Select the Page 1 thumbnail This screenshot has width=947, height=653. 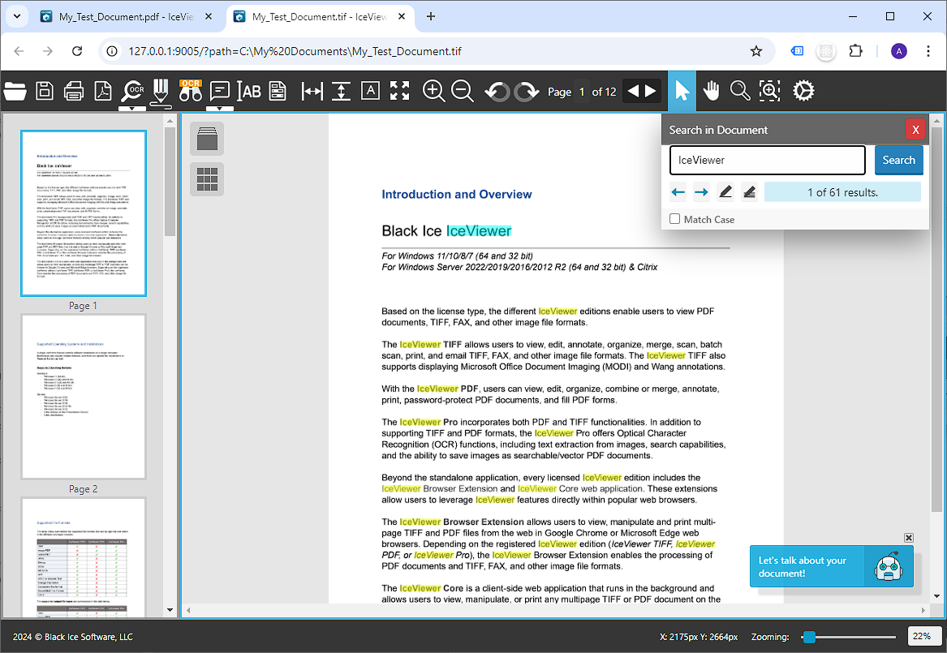(x=84, y=213)
